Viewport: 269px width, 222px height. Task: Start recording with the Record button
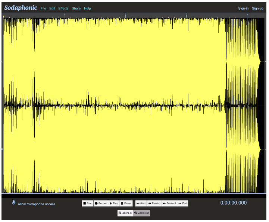100,203
